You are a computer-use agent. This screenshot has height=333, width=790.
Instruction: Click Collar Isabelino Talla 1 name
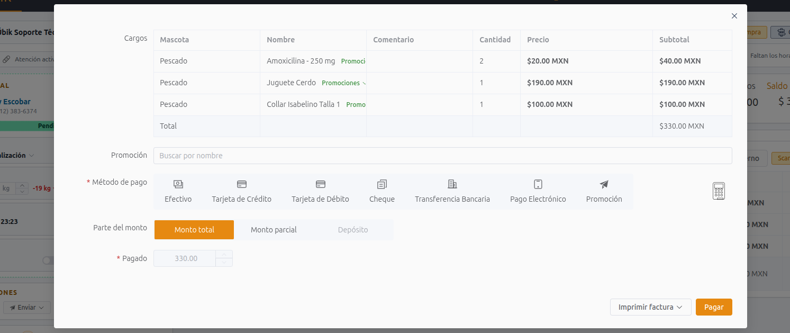tap(303, 104)
